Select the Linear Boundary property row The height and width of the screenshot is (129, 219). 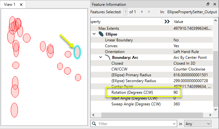click(x=152, y=40)
